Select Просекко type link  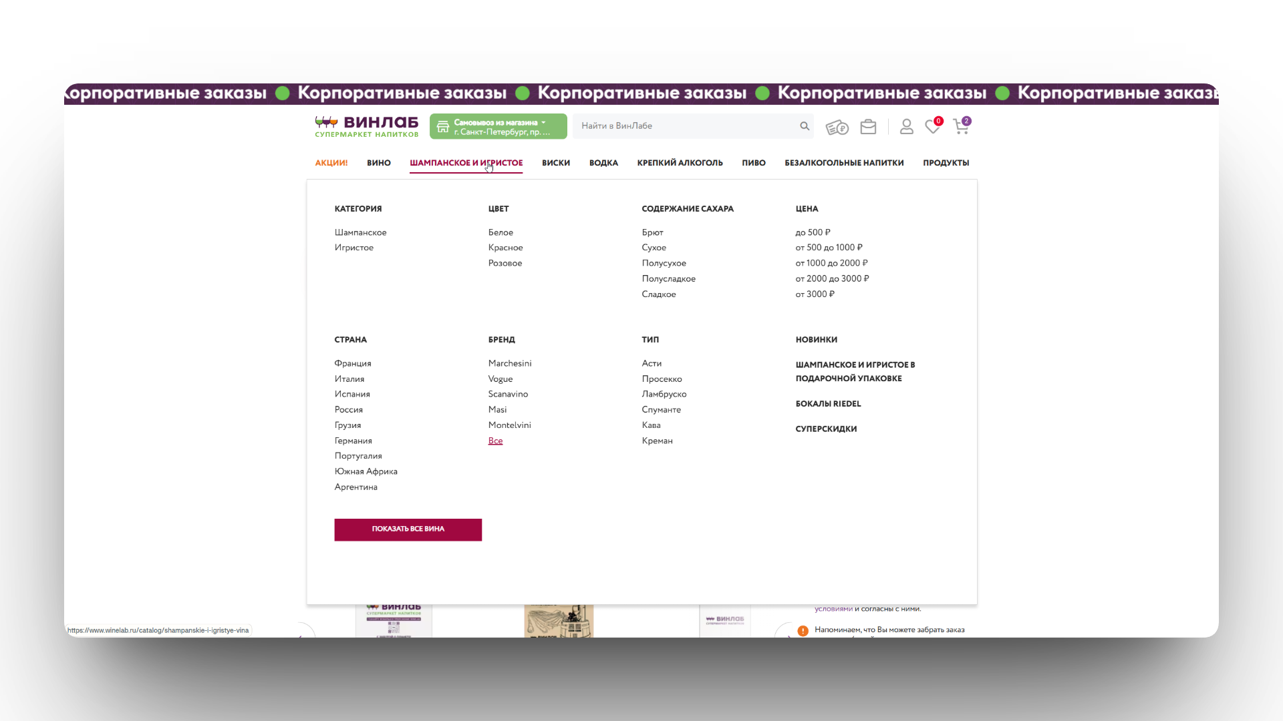(x=662, y=379)
